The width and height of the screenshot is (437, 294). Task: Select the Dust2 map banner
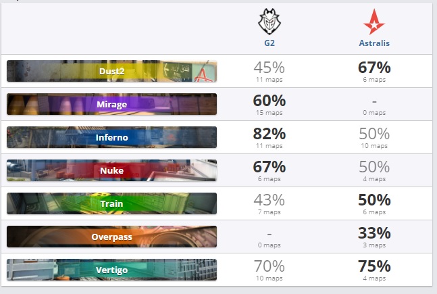(111, 71)
